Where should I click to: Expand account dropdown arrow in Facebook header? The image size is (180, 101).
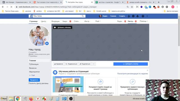[147, 16]
